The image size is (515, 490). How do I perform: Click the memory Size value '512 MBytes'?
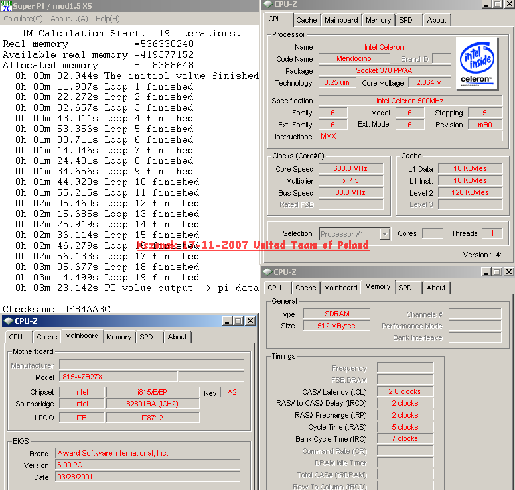(x=336, y=326)
